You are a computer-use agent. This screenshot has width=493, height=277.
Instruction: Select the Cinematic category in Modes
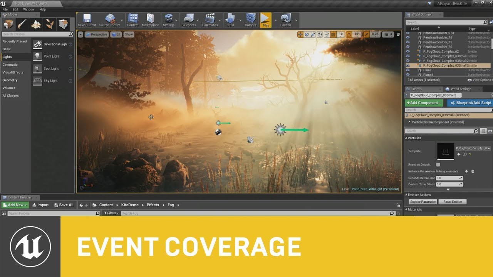pos(10,65)
